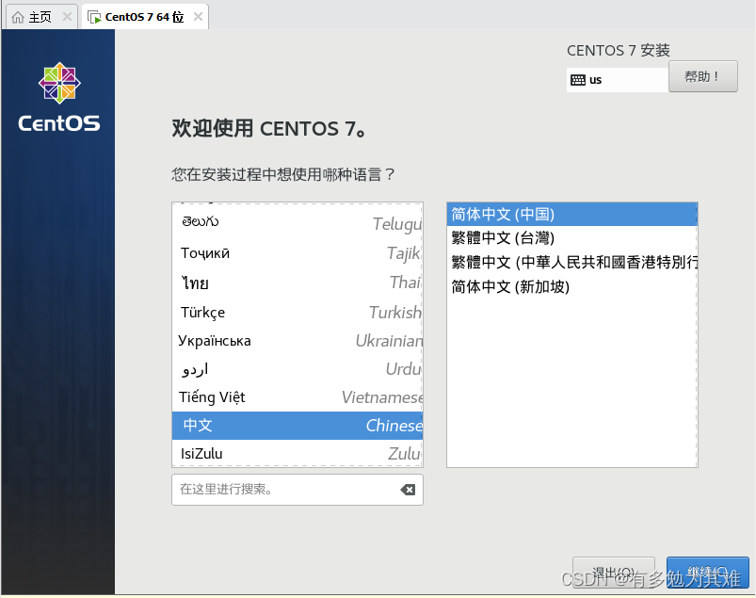Select Українська Ukrainian language

point(297,341)
